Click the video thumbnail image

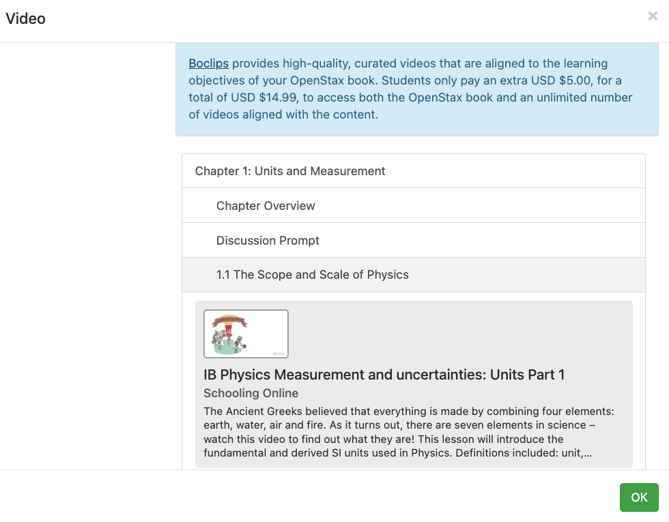click(x=246, y=333)
